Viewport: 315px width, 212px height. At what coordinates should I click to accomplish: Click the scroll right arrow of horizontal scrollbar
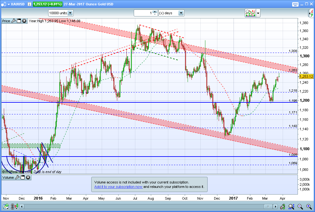[275, 206]
